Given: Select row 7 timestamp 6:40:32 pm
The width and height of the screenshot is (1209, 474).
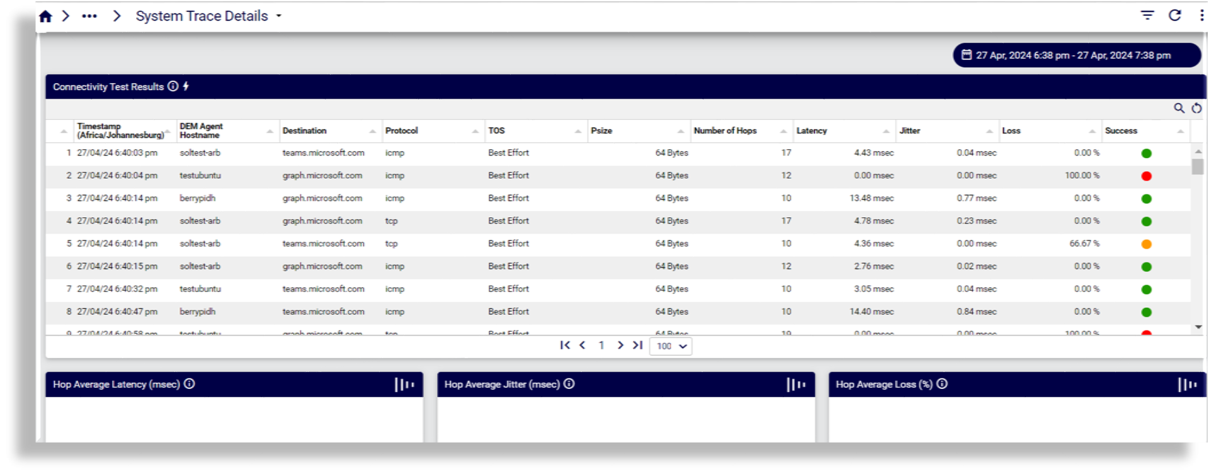Looking at the screenshot, I should click(117, 289).
